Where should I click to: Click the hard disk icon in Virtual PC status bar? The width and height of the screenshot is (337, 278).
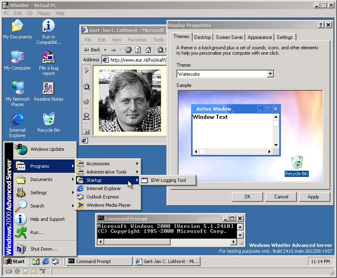pyautogui.click(x=9, y=271)
